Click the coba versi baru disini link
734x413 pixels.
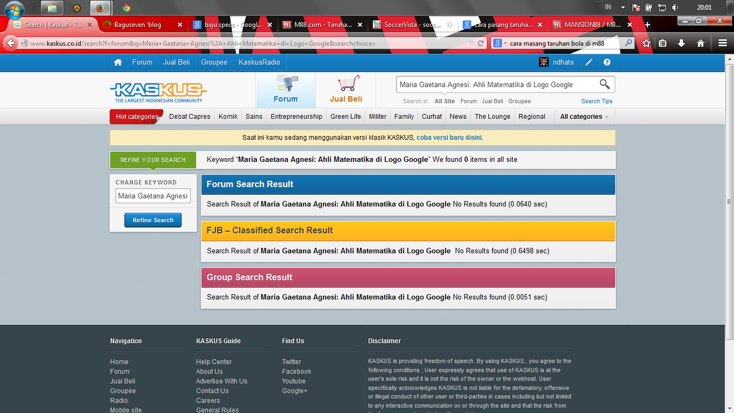(450, 138)
